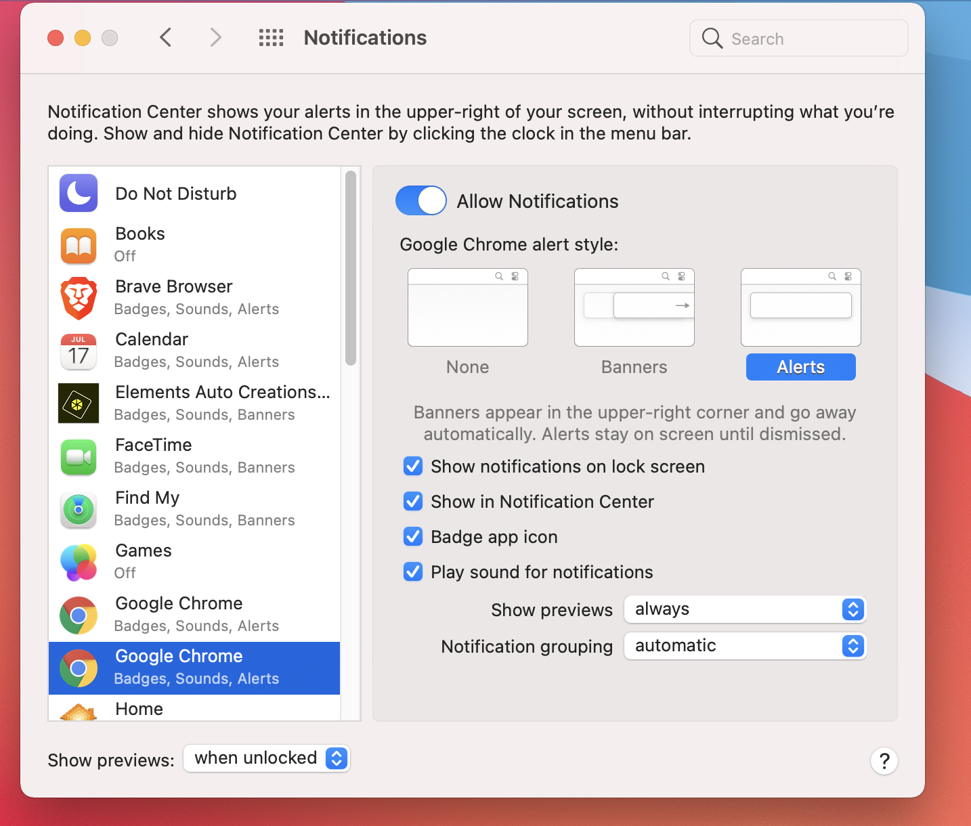
Task: Click the Find My radar icon
Action: 79,510
